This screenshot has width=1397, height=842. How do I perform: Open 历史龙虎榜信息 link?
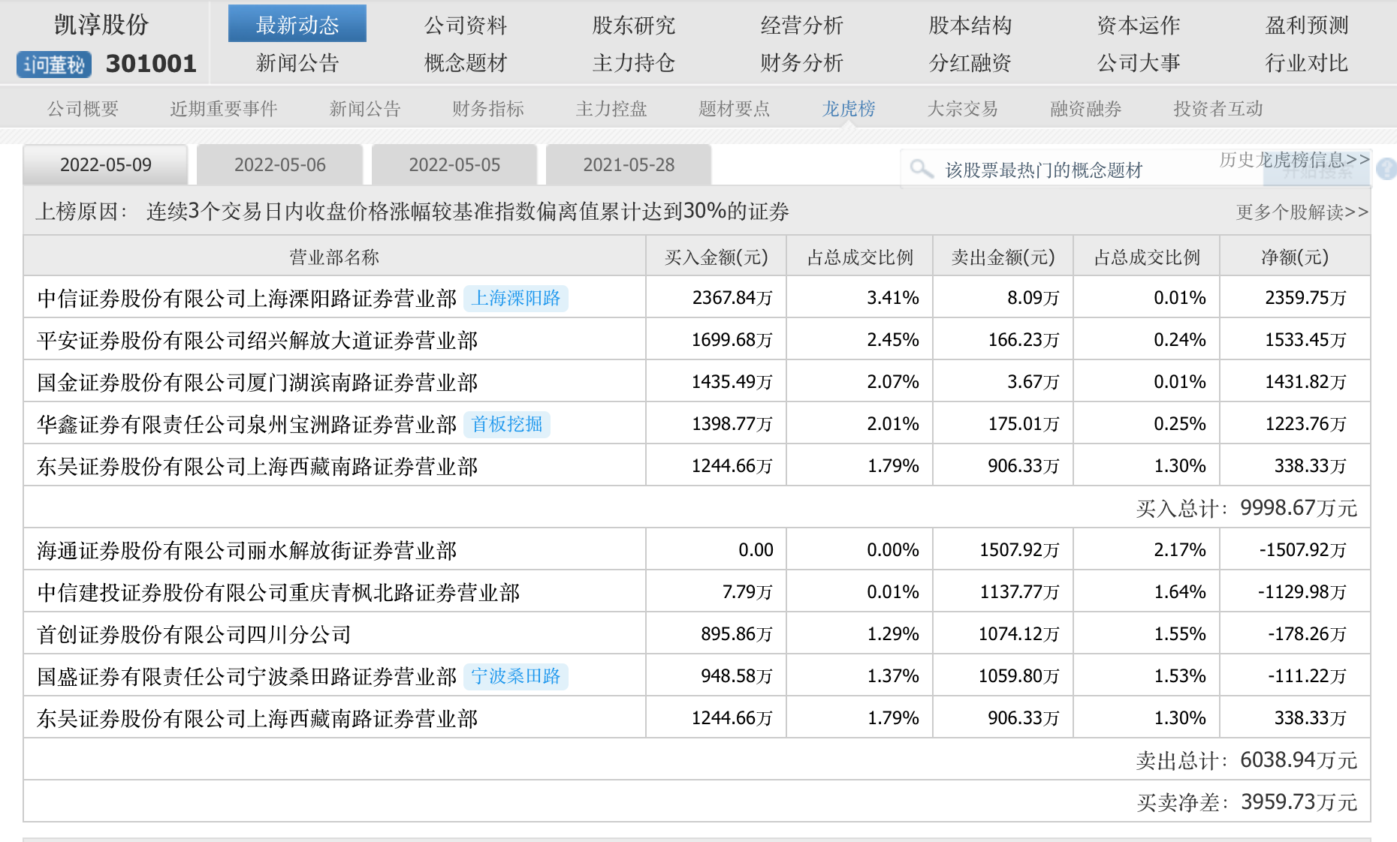click(x=1294, y=159)
